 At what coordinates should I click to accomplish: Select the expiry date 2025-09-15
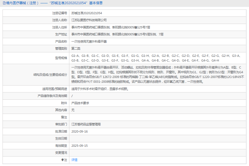coord(80,146)
